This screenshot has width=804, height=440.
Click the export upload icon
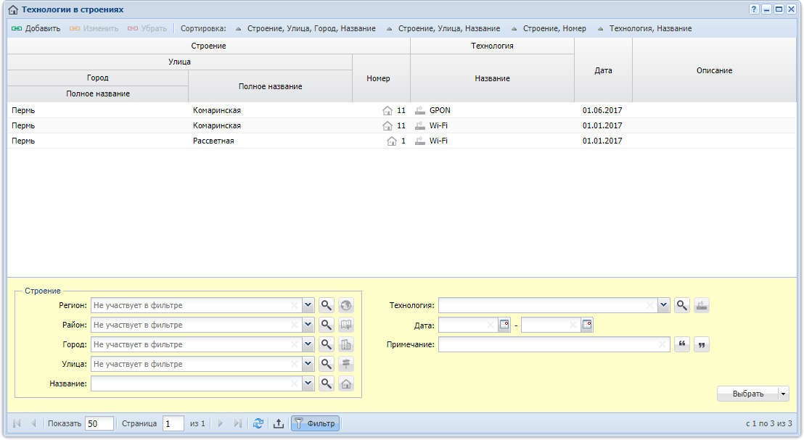click(x=279, y=423)
